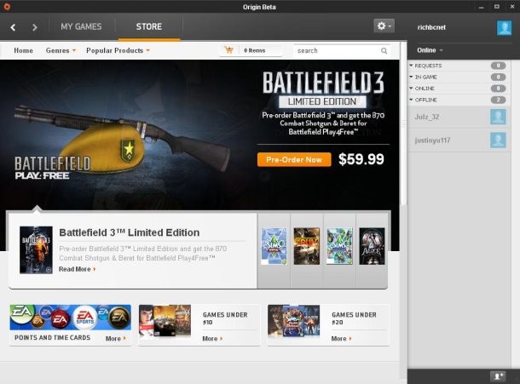Open the settings gear menu
The height and width of the screenshot is (384, 520).
(x=384, y=26)
